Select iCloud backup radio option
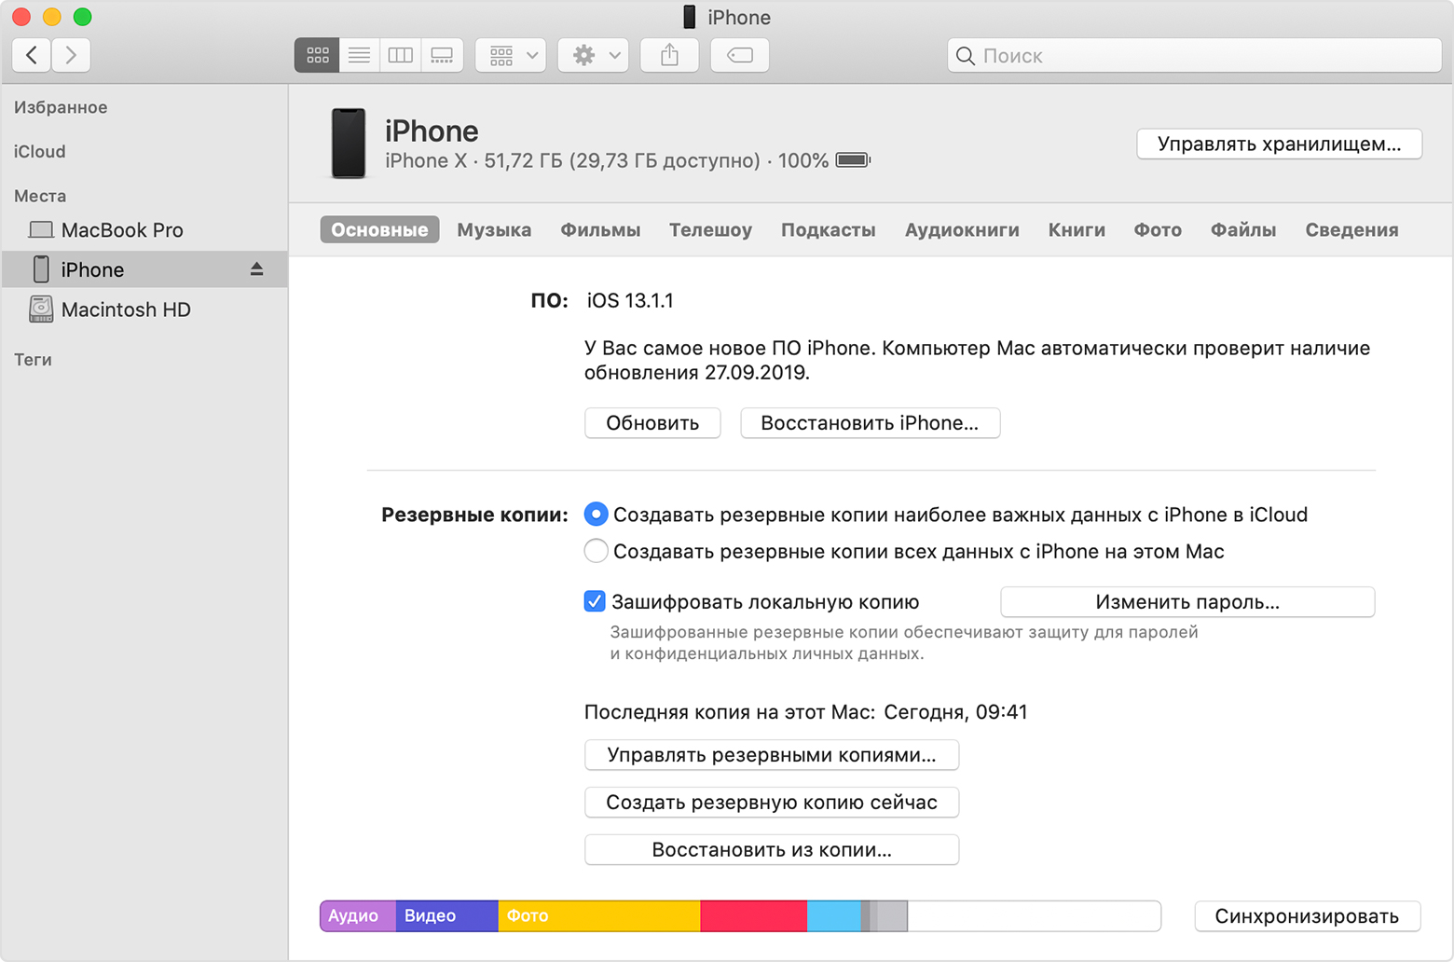 [x=596, y=515]
